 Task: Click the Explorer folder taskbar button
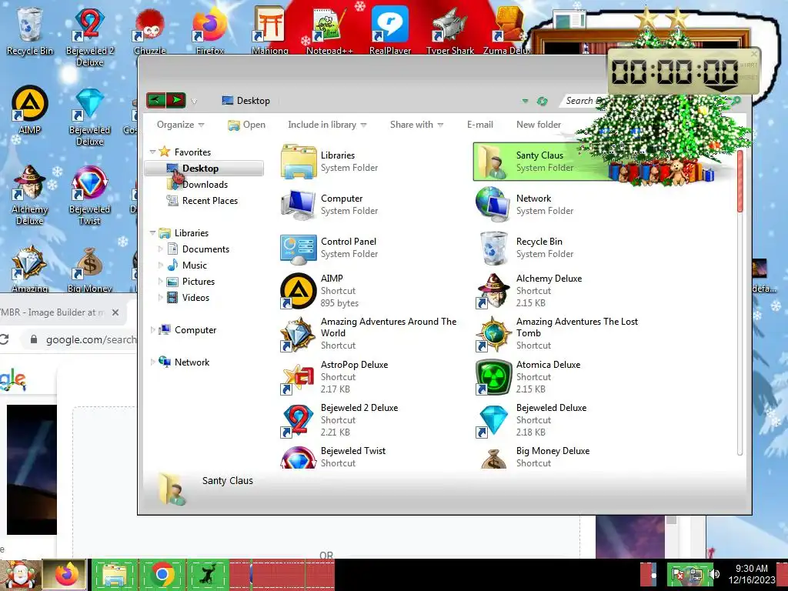click(115, 575)
